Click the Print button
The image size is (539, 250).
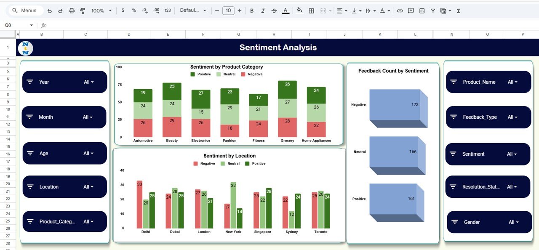(72, 10)
